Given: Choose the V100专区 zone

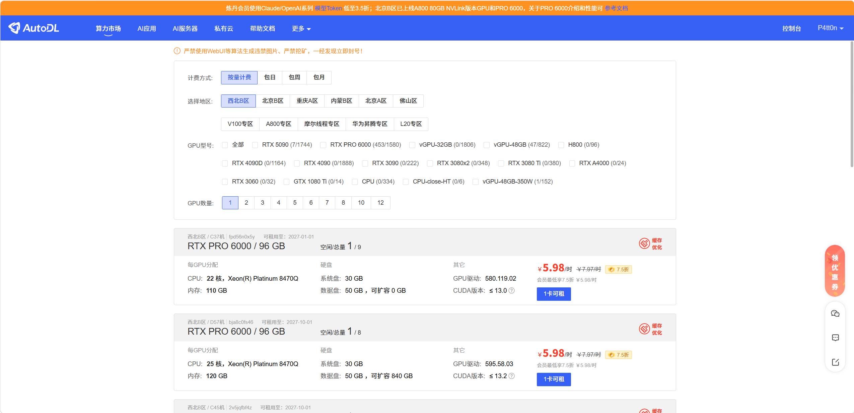Looking at the screenshot, I should click(240, 124).
